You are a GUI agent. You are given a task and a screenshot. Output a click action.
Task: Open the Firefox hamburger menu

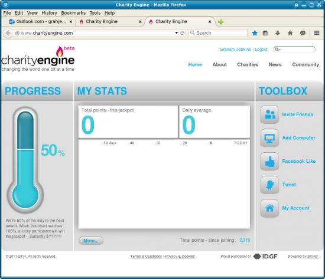[x=317, y=32]
